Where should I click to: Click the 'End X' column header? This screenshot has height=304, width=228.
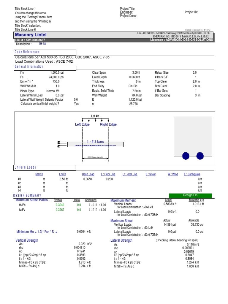point(62,174)
